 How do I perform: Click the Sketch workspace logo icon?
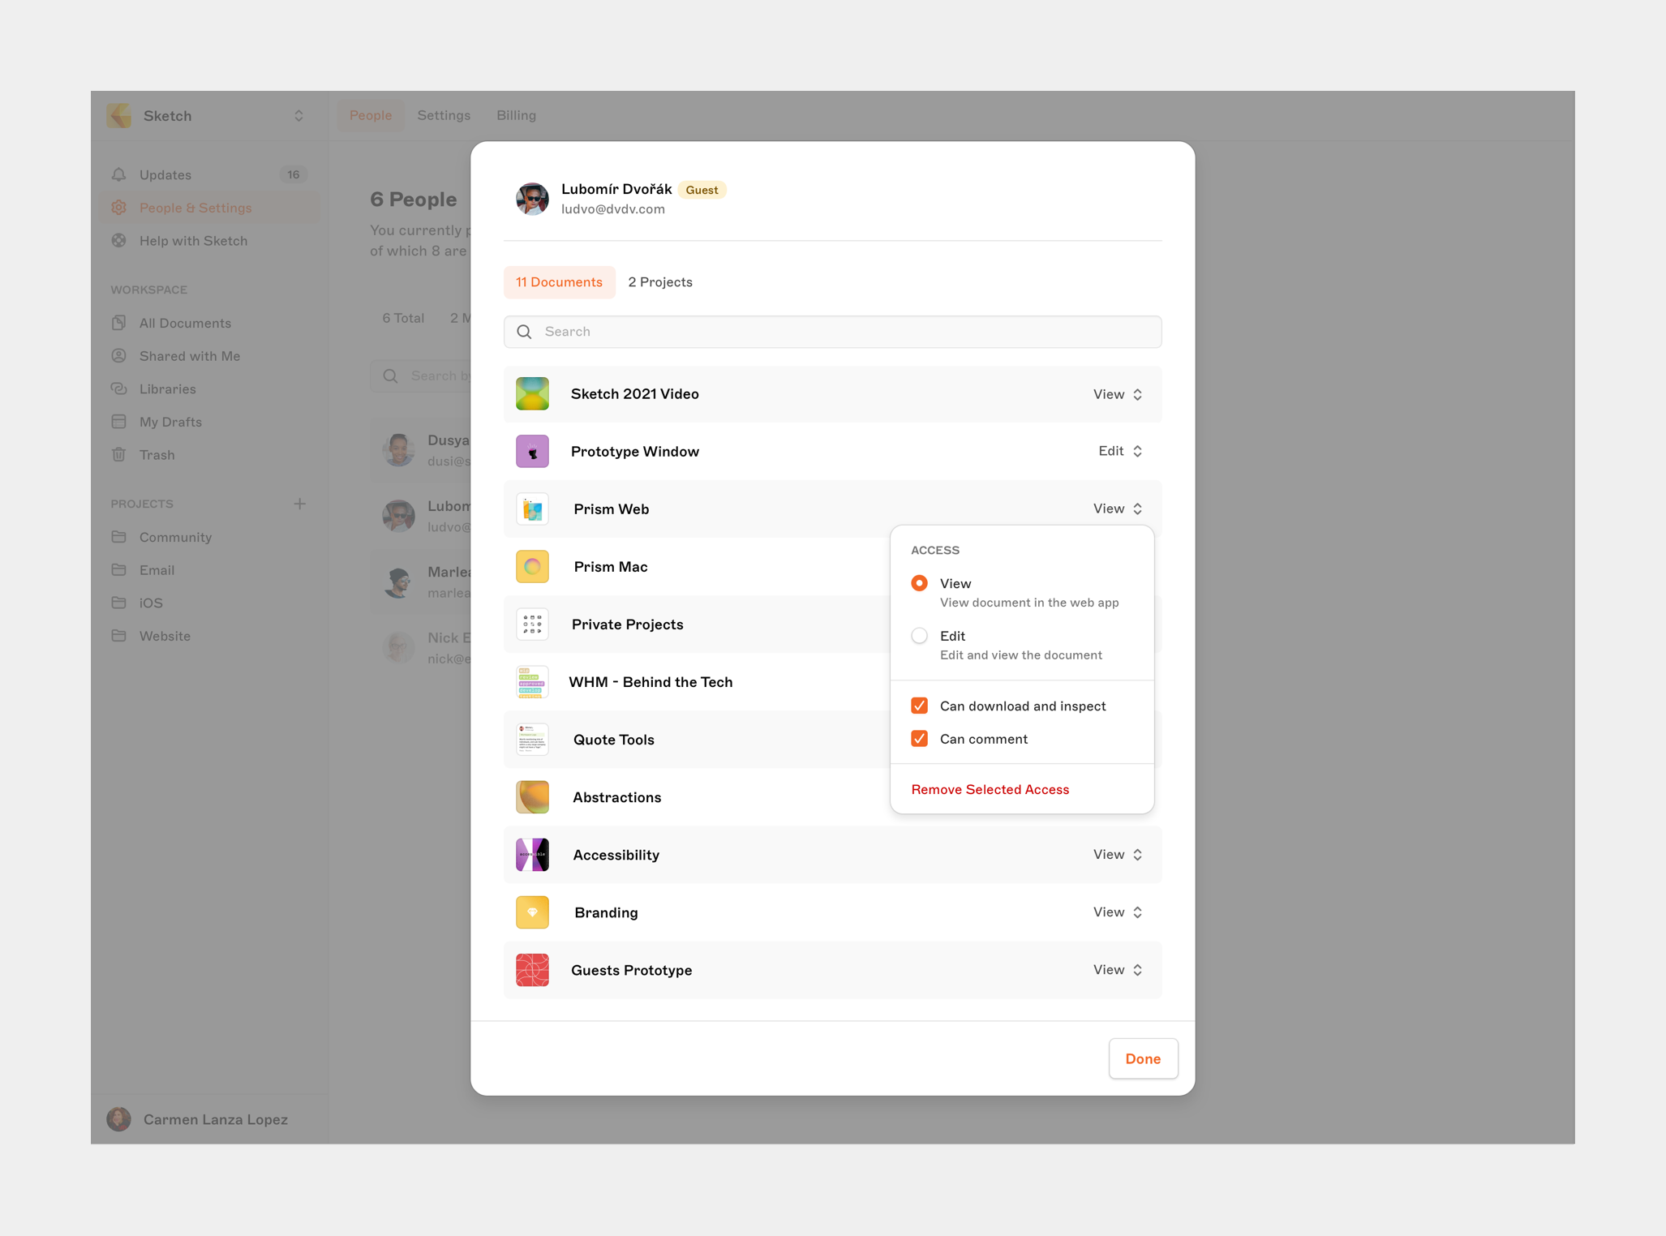(119, 115)
